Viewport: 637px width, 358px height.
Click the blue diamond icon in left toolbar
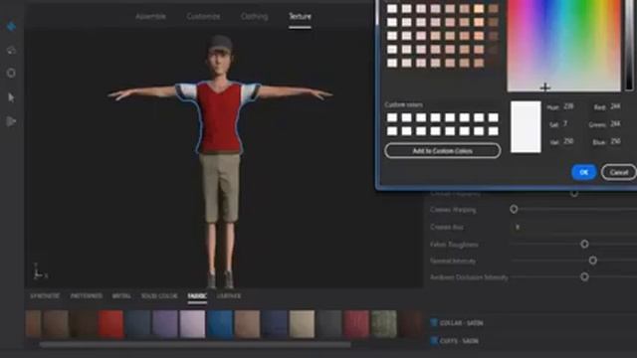click(x=11, y=27)
